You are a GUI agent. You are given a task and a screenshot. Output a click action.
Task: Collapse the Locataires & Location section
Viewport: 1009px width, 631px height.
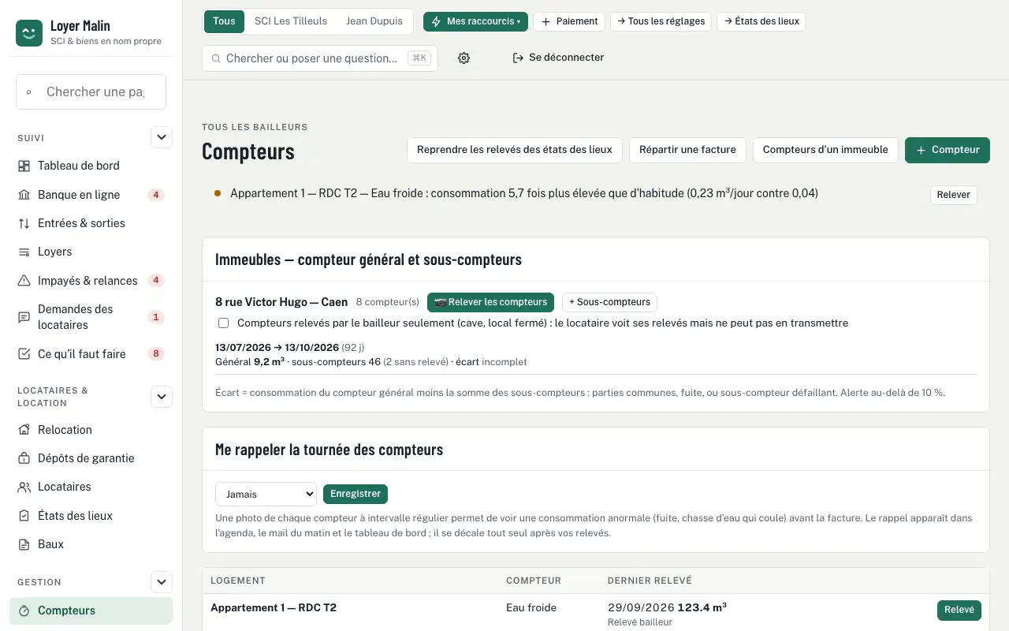[x=162, y=397]
